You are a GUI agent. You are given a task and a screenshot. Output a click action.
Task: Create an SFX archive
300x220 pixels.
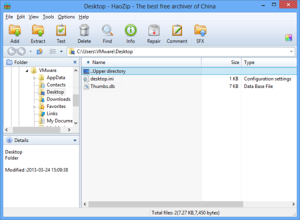pyautogui.click(x=200, y=30)
